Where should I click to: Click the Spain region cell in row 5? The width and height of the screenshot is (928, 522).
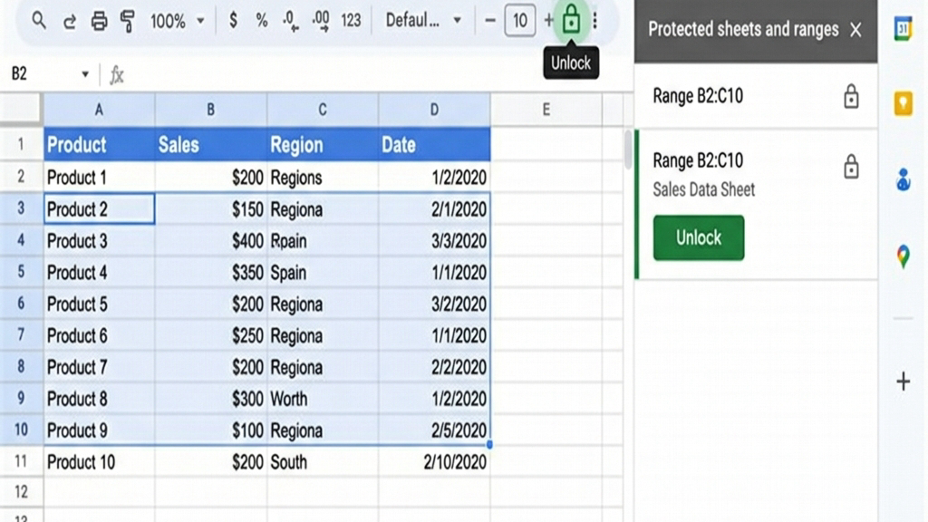[x=323, y=272]
